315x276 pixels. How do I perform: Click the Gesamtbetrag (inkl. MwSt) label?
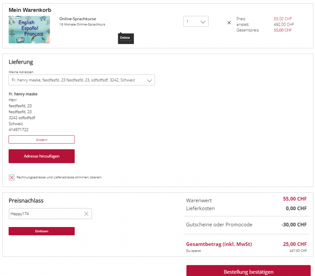click(219, 244)
